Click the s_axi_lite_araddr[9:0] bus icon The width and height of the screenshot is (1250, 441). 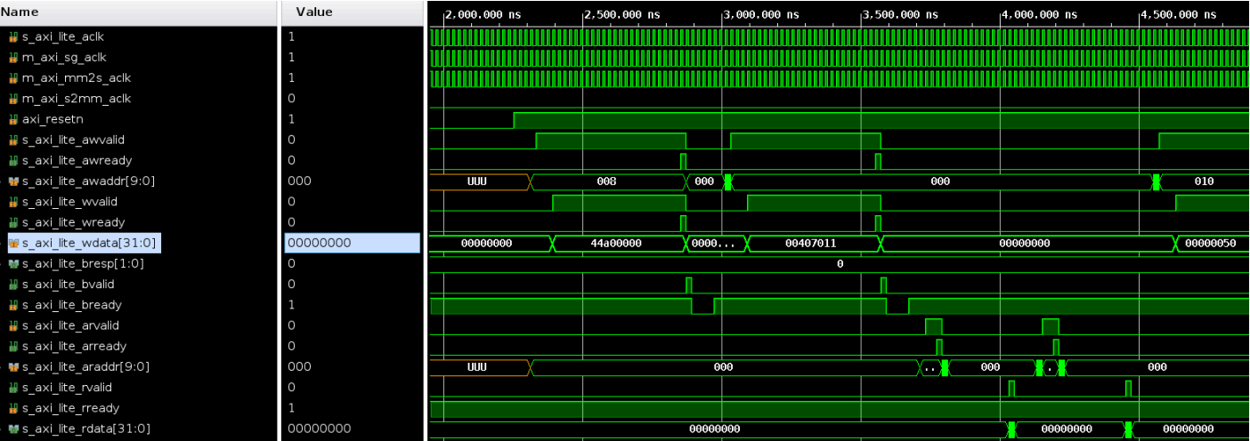pos(13,367)
